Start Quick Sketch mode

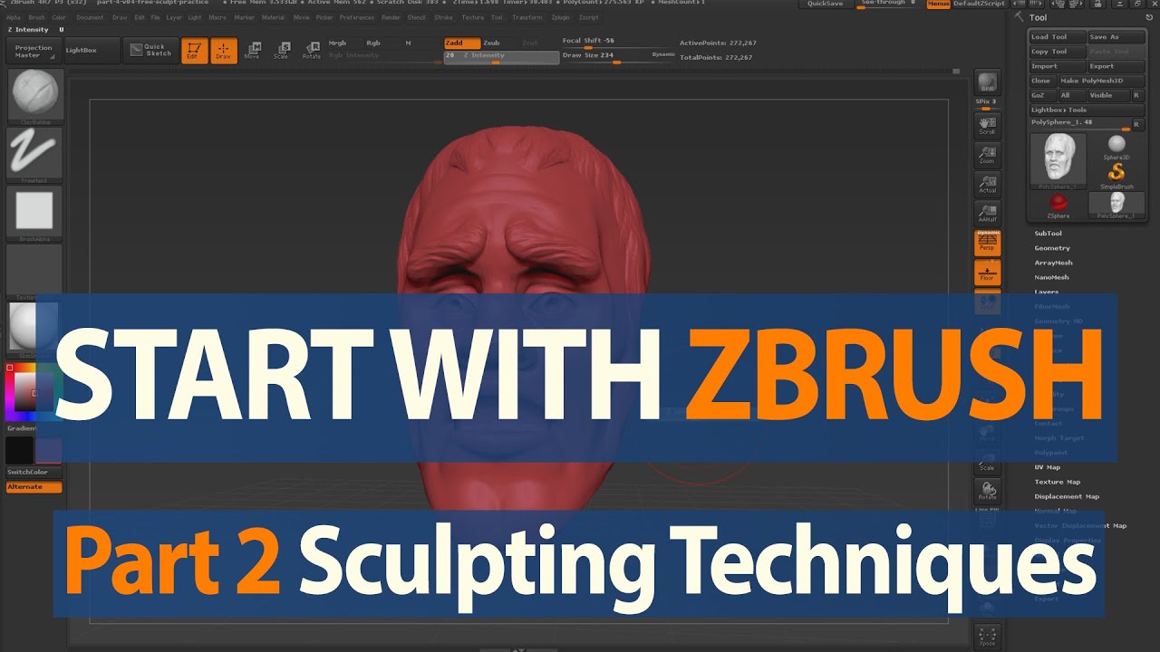(150, 51)
